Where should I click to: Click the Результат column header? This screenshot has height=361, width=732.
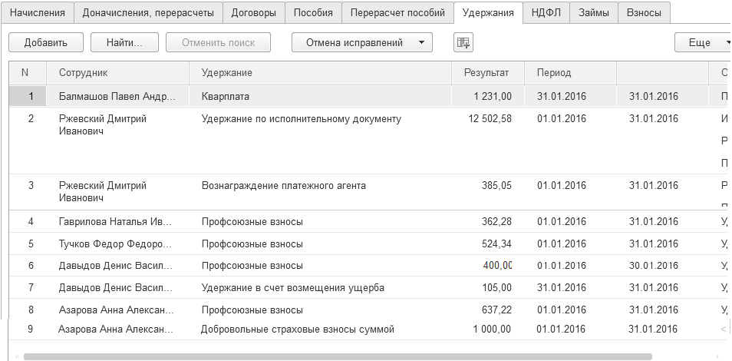pos(486,73)
